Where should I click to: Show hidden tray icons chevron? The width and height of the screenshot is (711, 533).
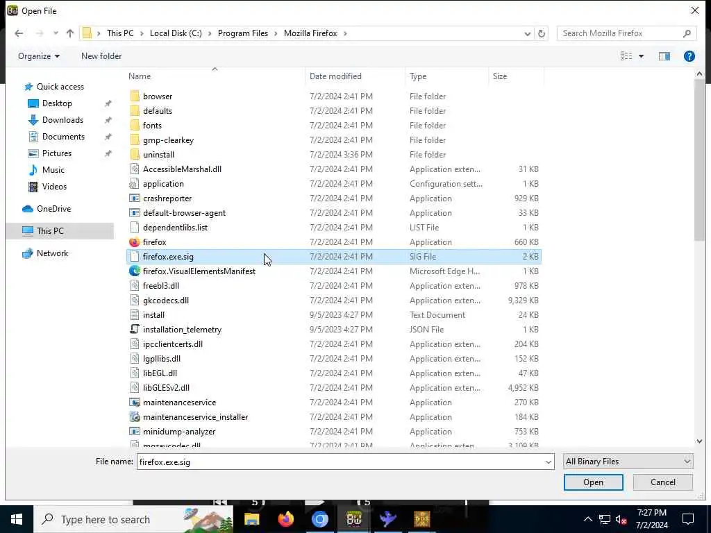point(587,519)
